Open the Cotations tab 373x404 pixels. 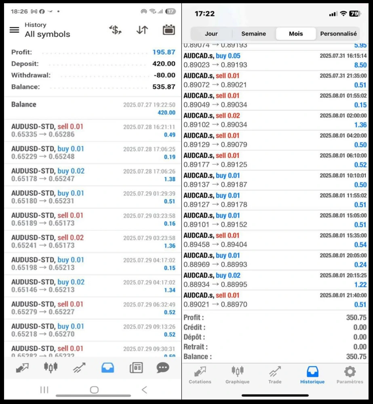point(200,375)
